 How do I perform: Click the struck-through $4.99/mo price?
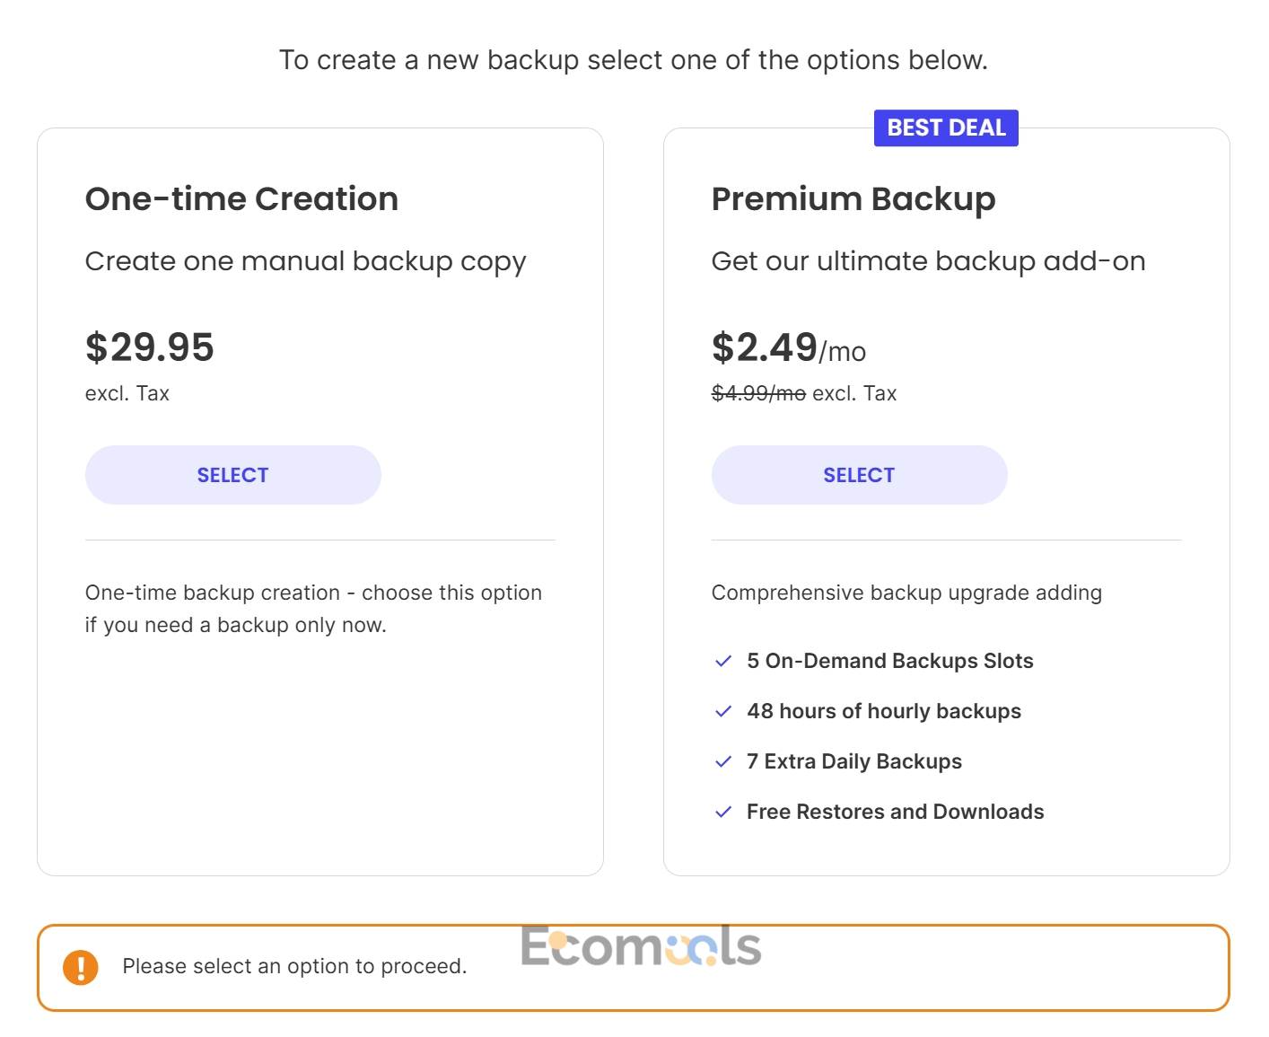pyautogui.click(x=758, y=393)
